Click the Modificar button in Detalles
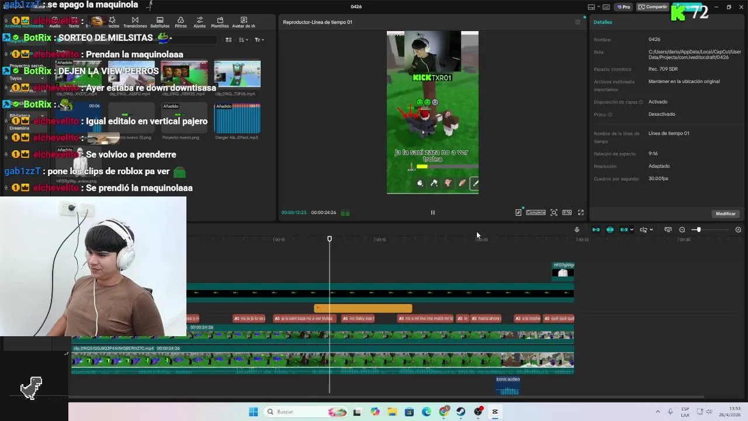Viewport: 748px width, 421px height. [726, 213]
